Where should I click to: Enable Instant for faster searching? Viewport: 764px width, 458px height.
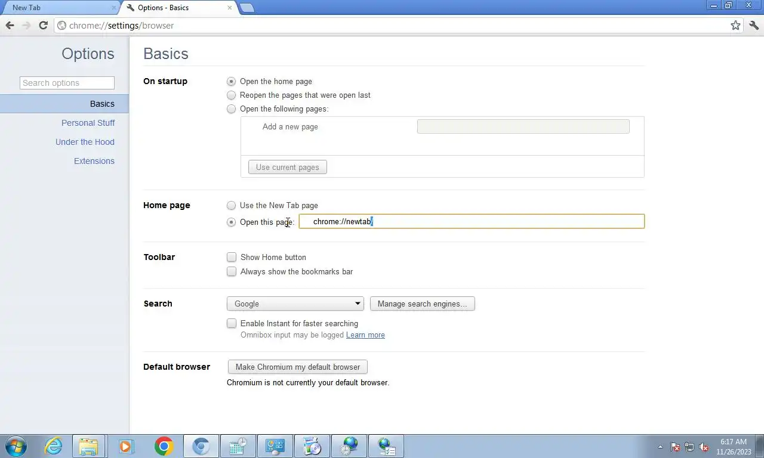tap(232, 324)
